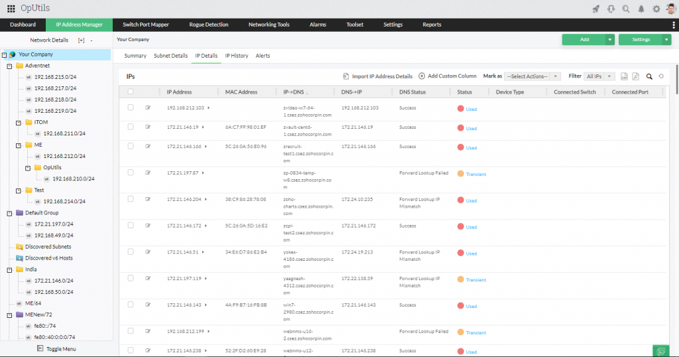The image size is (679, 357).
Task: Check the row checkbox for 172.21.146.19
Action: [131, 127]
